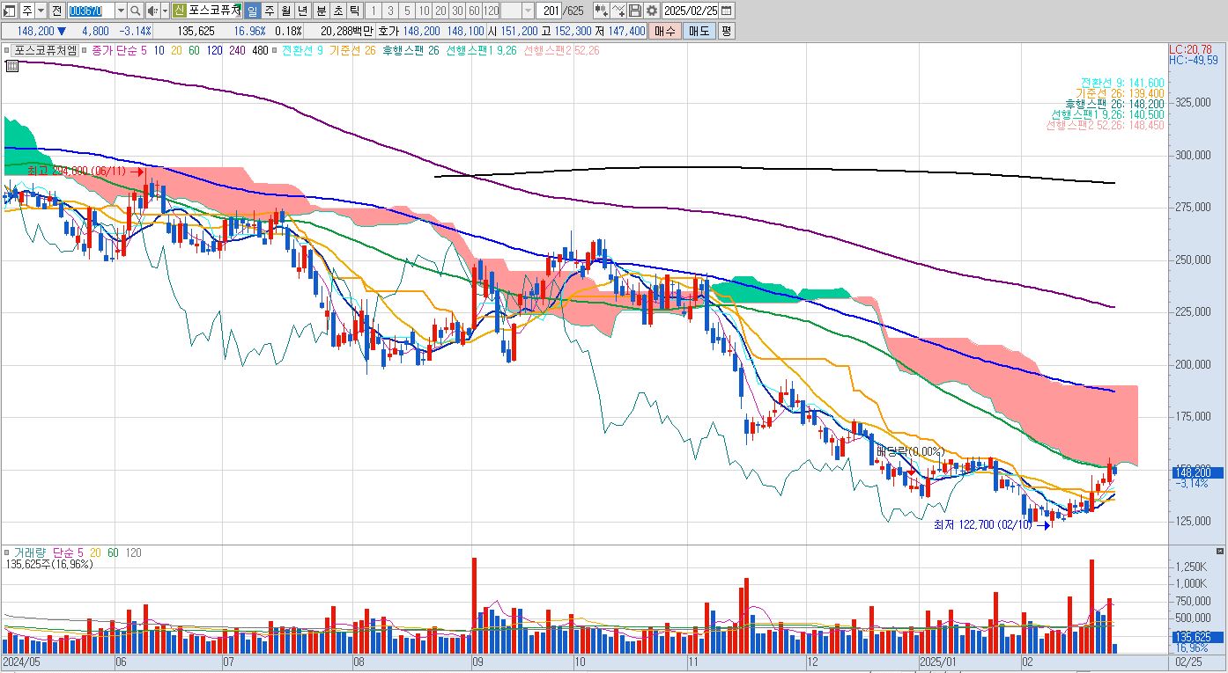Click the chart layout icon in top-left corner

point(10,11)
